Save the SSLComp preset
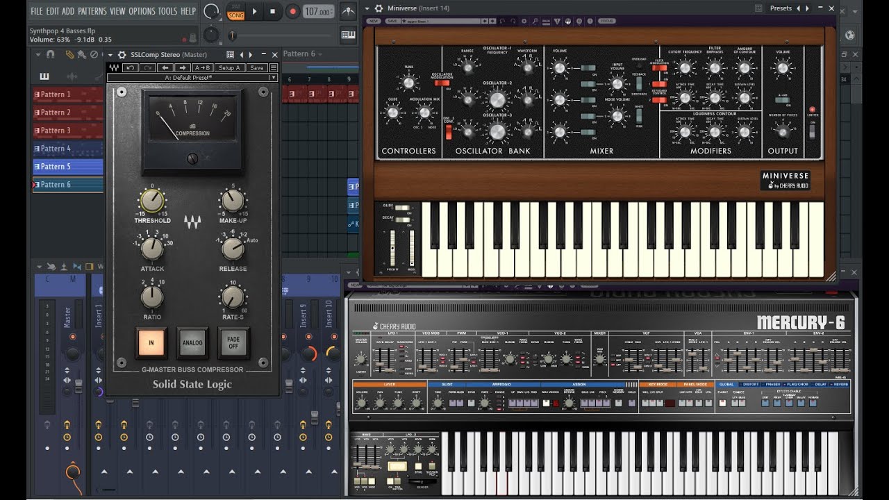Screen dimensions: 889x500 coord(256,67)
